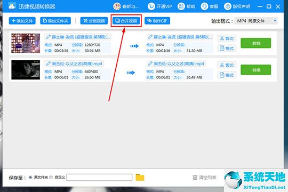Viewport: 288px width, 192px height.
Task: Click the user avatar in the title bar
Action: 117,6
